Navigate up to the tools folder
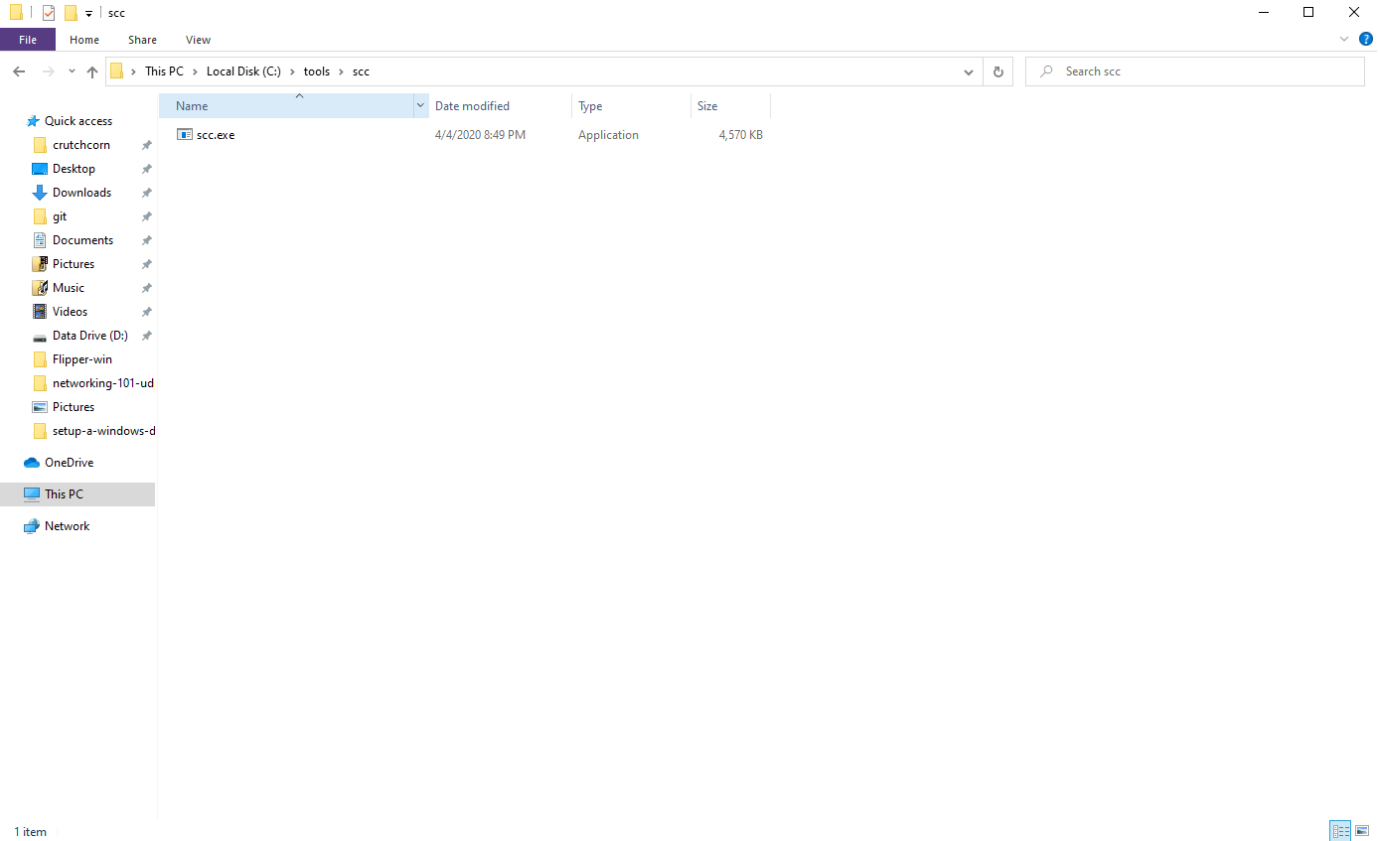Image resolution: width=1378 pixels, height=841 pixels. (x=91, y=70)
